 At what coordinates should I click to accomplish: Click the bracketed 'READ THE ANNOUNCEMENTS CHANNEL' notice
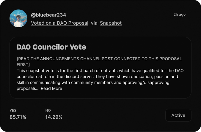pos(99,62)
